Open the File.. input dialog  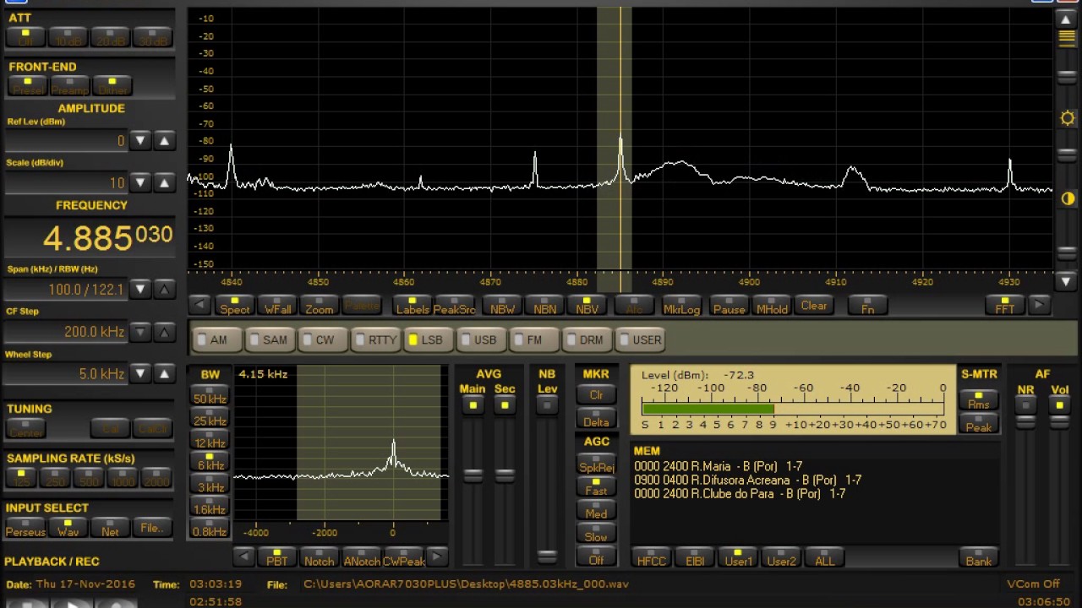(153, 527)
